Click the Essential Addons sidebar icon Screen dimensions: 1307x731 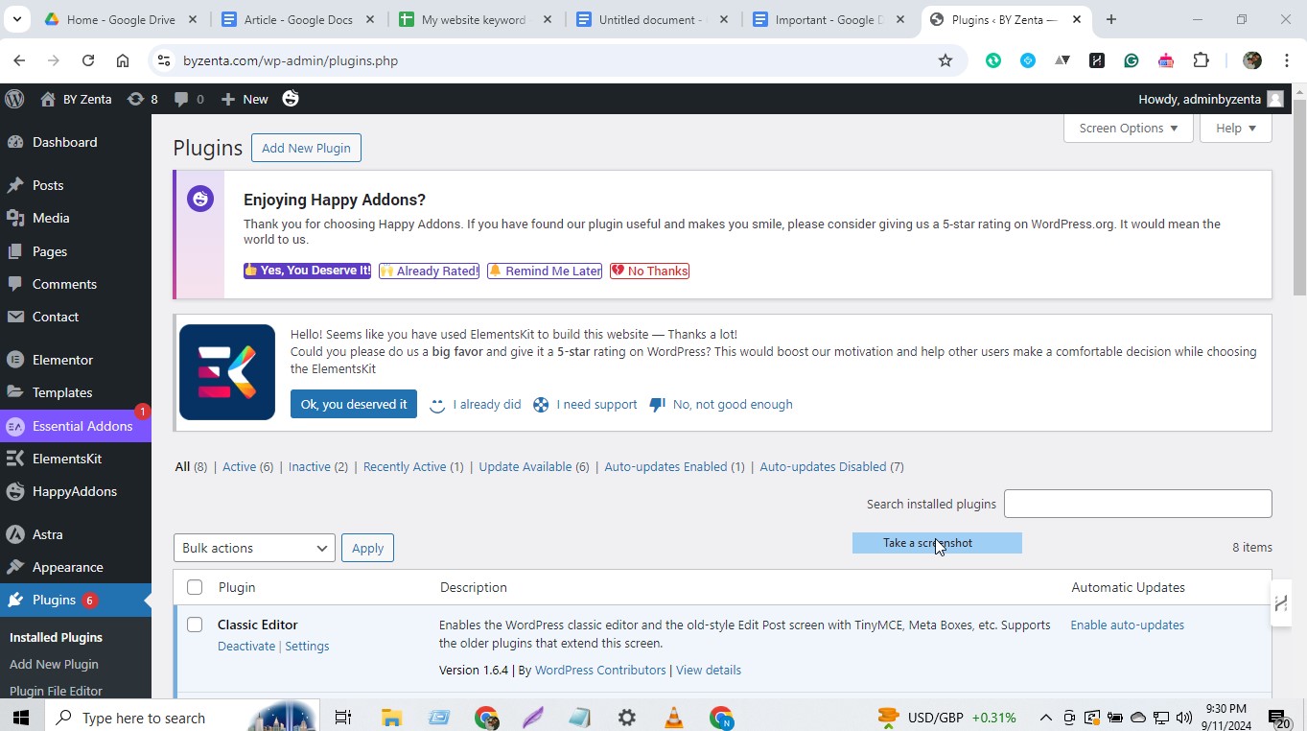coord(15,426)
